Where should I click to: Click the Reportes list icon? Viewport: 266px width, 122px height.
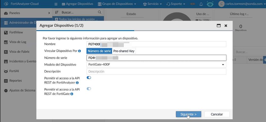pos(6,81)
